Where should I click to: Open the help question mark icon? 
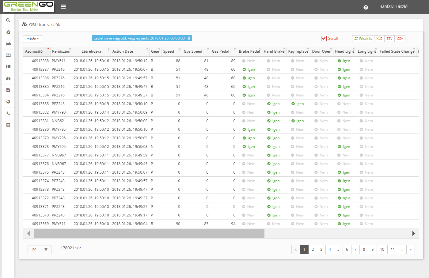366,7
